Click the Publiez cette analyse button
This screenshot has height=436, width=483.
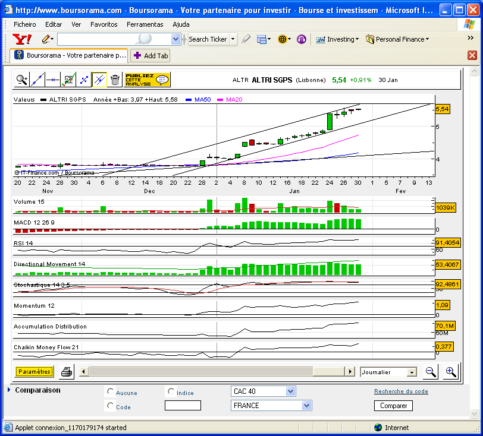point(147,80)
